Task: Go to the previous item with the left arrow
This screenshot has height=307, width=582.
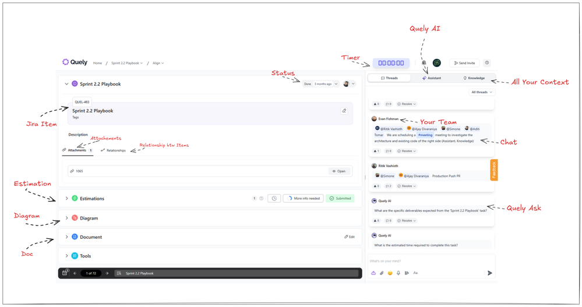Action: click(x=75, y=273)
